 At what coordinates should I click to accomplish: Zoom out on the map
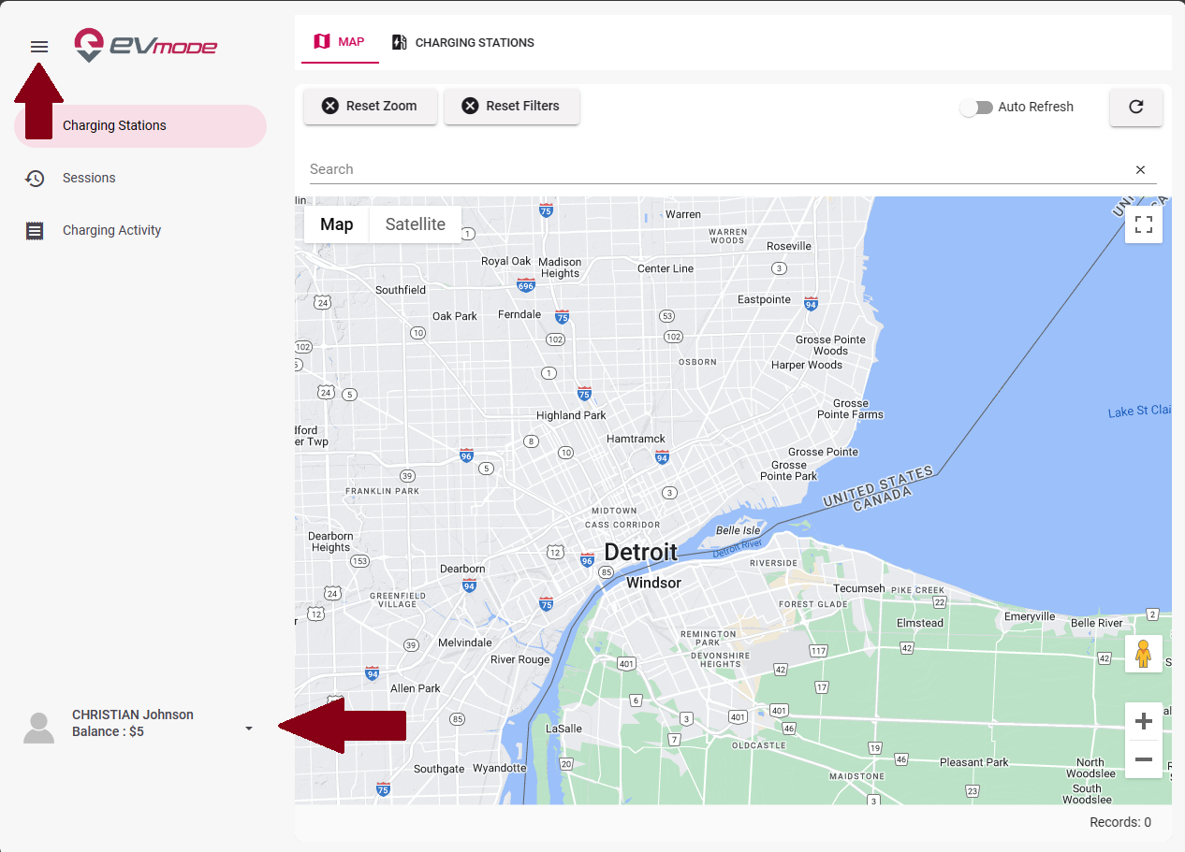click(1144, 759)
